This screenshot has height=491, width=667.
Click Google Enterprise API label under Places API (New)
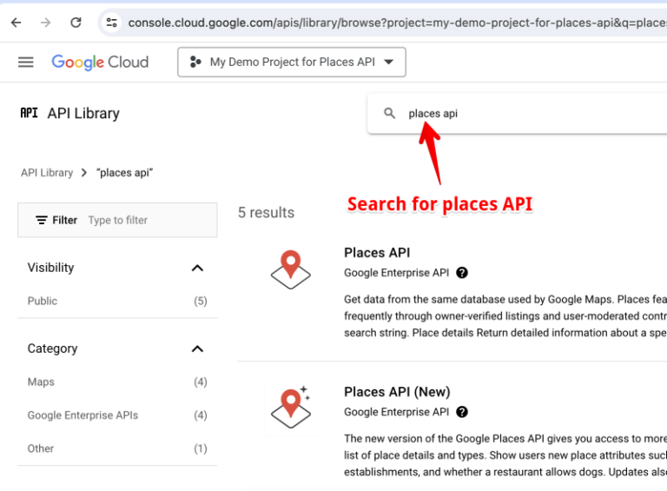click(x=396, y=412)
